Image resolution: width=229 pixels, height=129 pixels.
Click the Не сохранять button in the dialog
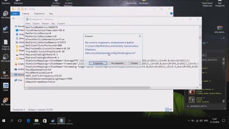click(117, 63)
